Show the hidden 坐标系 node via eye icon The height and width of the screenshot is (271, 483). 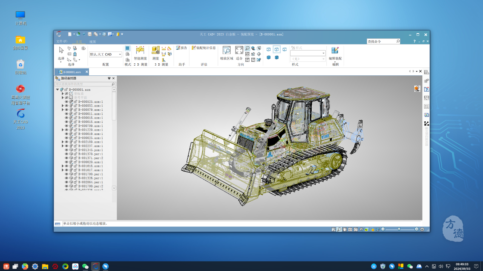pos(66,93)
